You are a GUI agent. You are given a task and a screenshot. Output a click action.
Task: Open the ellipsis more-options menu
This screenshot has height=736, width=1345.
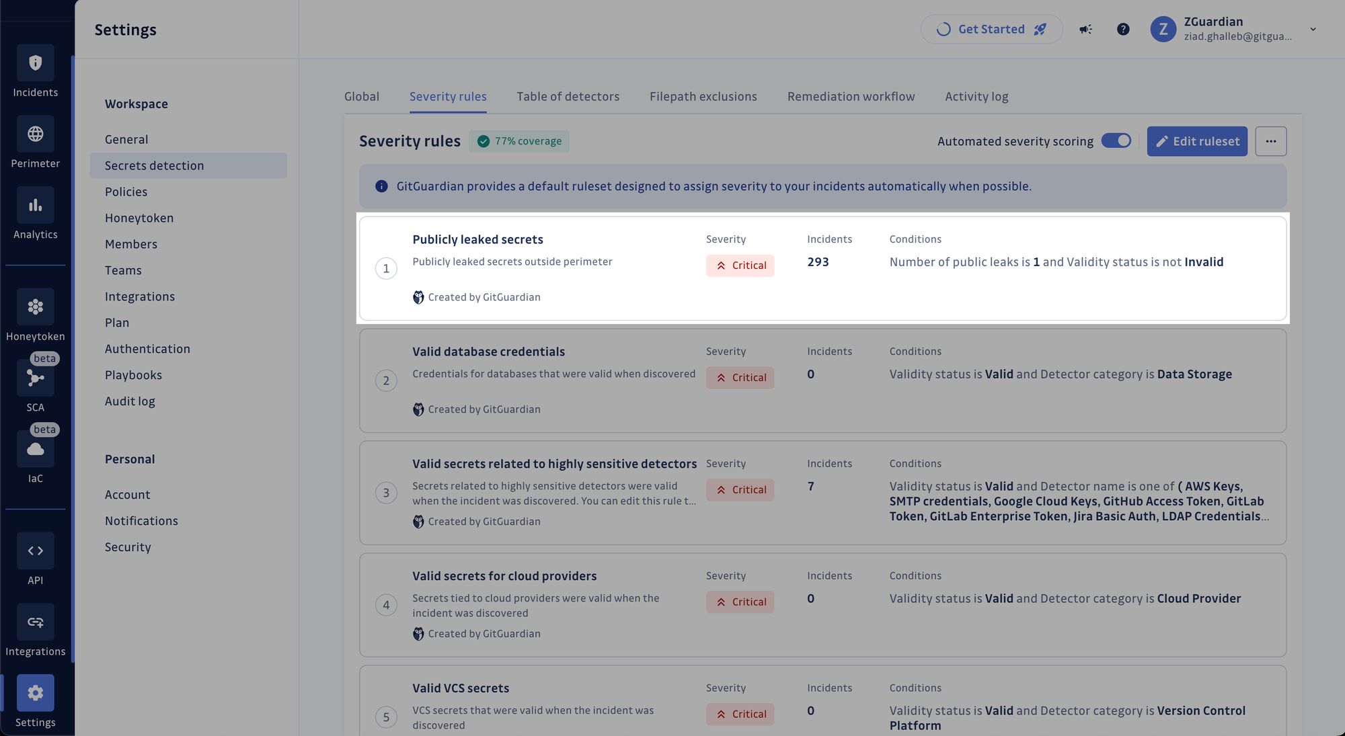[x=1271, y=140]
